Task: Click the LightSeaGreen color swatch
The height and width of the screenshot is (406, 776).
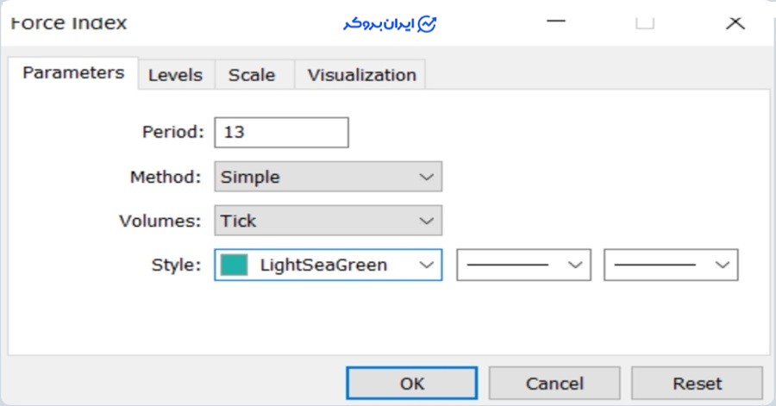Action: [235, 265]
